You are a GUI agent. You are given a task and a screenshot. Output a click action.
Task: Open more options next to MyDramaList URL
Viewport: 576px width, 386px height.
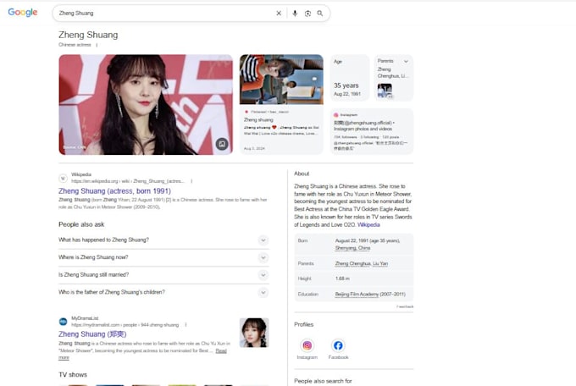point(186,325)
